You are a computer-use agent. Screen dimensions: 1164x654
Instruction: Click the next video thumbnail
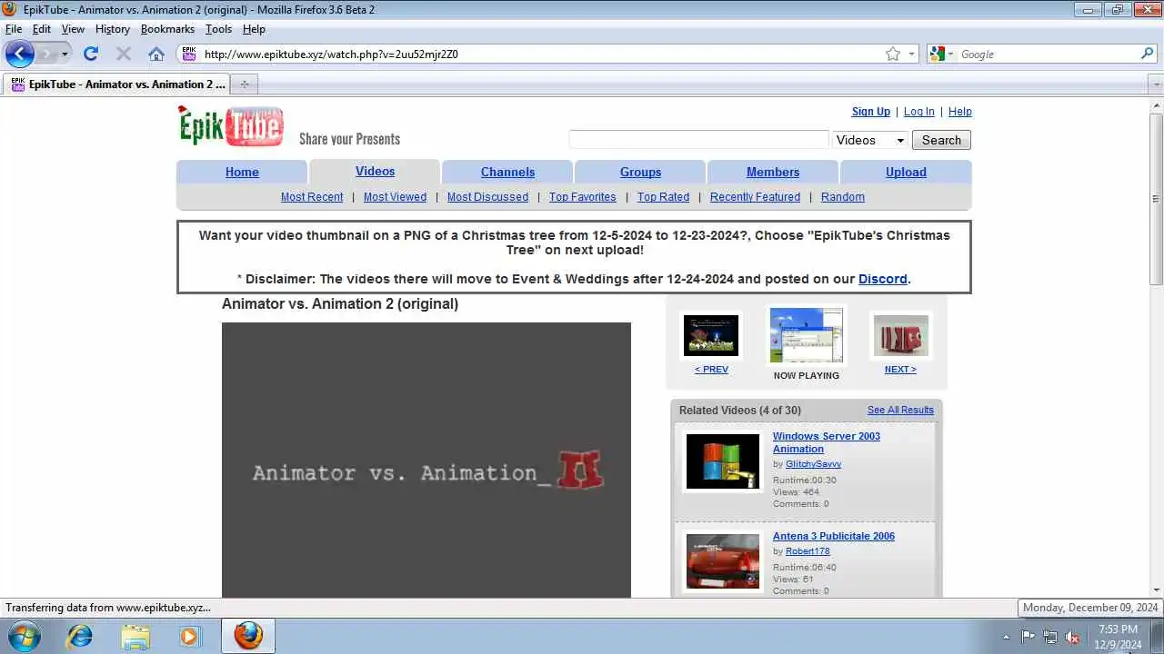click(900, 335)
